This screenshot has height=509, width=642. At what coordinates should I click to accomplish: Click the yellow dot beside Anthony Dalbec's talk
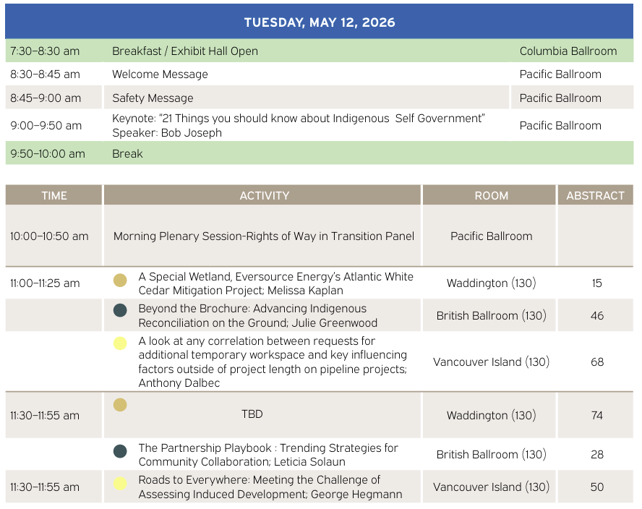(120, 343)
